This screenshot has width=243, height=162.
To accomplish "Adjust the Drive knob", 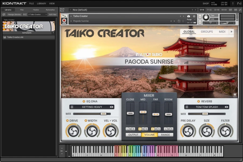I will click(73, 131).
